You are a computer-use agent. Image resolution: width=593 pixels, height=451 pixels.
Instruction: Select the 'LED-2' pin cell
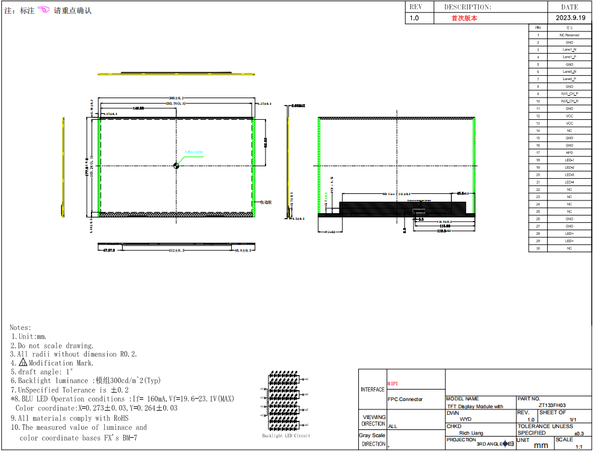570,167
